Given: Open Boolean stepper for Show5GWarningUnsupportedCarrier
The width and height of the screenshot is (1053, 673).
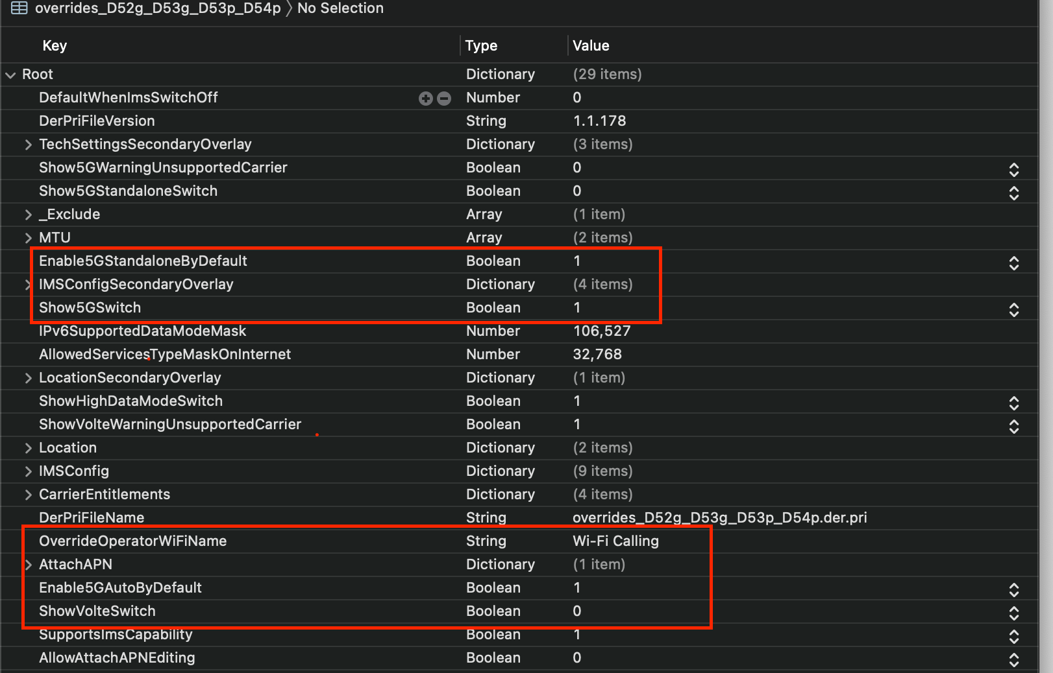Looking at the screenshot, I should tap(1013, 169).
